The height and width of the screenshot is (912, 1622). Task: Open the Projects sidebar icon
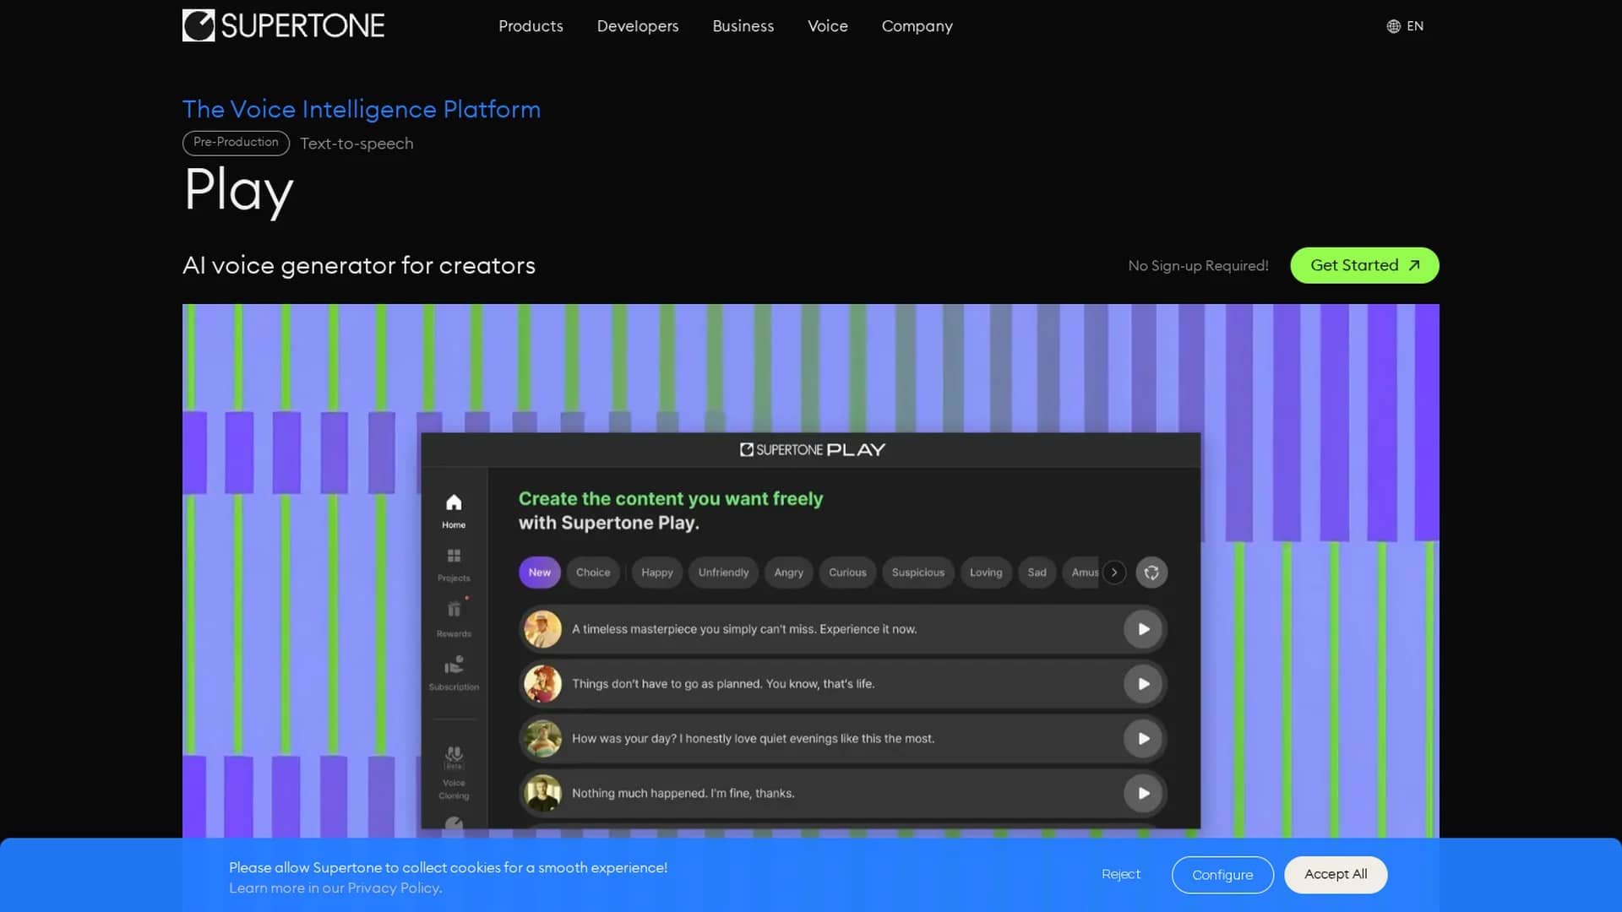click(x=454, y=565)
